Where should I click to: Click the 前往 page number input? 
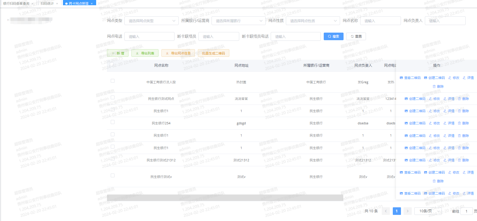[x=467, y=211]
